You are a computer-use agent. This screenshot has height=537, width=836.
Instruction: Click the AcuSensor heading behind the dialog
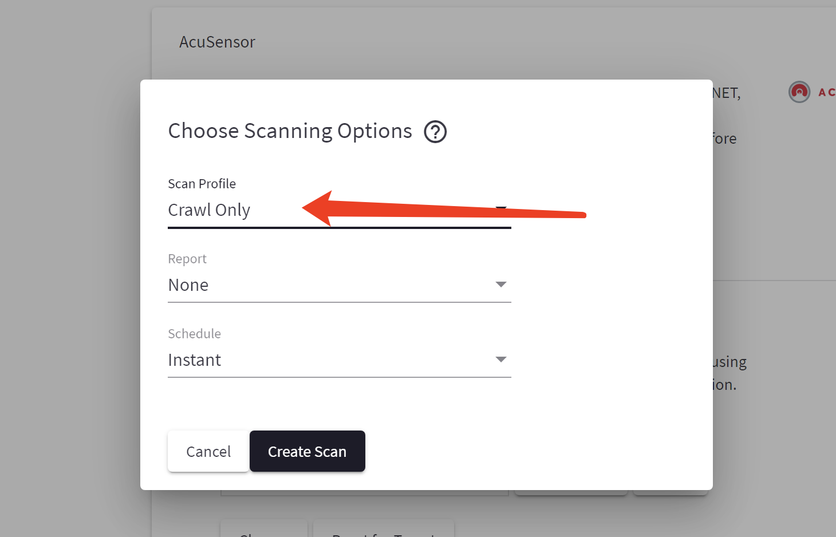click(x=217, y=42)
